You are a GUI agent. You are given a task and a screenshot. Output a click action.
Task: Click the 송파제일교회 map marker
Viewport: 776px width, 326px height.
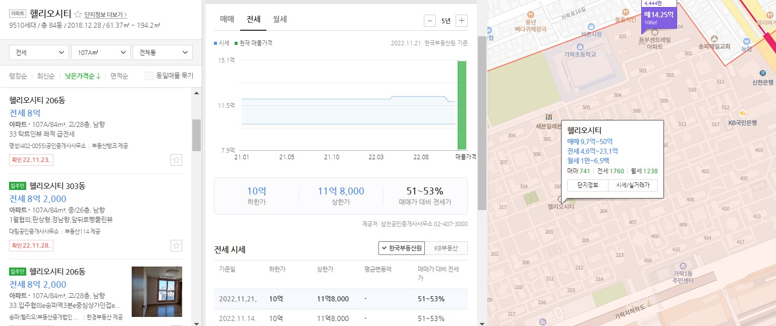[x=714, y=38]
